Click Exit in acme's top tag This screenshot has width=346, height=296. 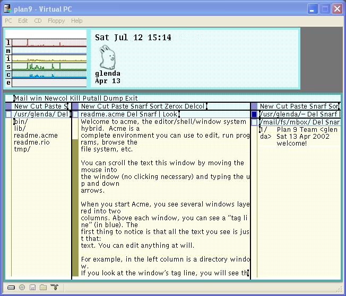[132, 98]
